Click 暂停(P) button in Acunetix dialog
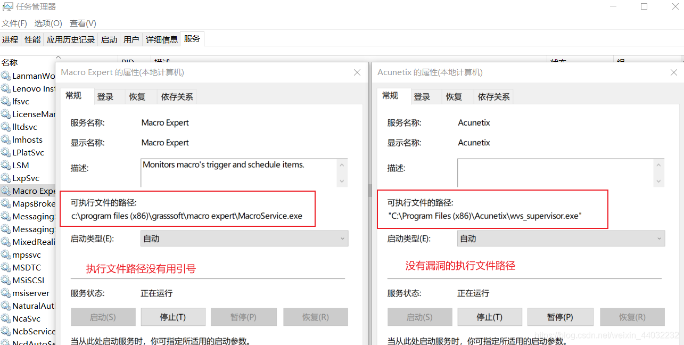Image resolution: width=684 pixels, height=345 pixels. tap(560, 317)
